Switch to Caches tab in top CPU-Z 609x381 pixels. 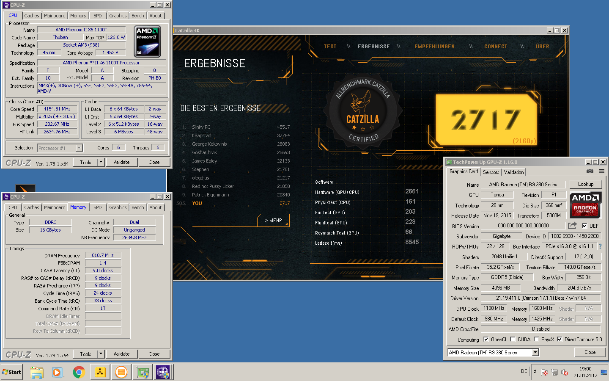(32, 16)
